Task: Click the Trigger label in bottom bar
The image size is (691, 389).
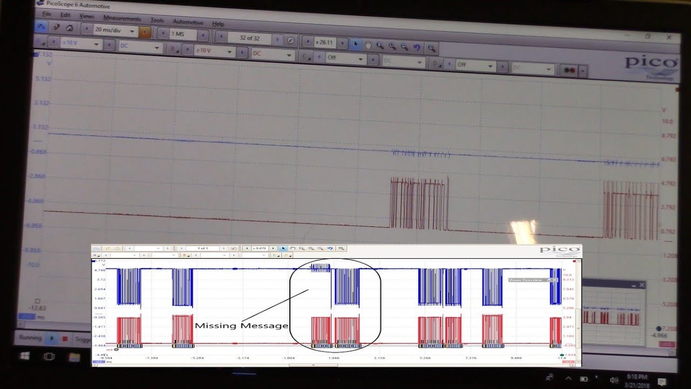Action: (83, 340)
